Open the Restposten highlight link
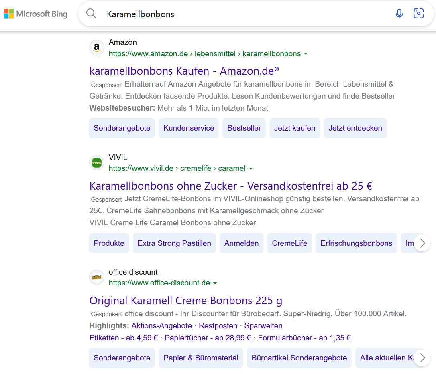The height and width of the screenshot is (374, 436). [218, 325]
